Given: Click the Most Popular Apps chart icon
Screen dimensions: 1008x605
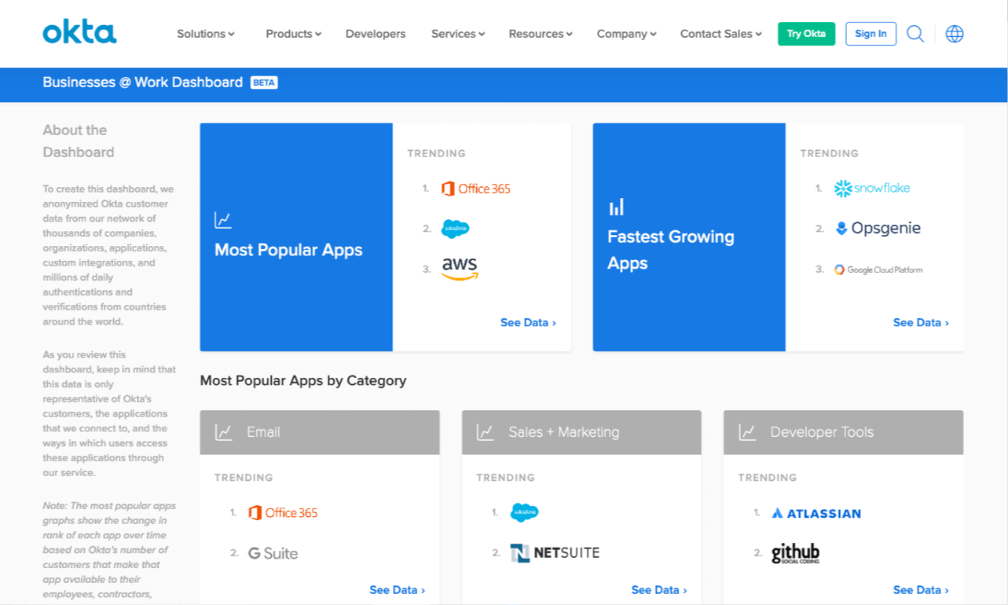Looking at the screenshot, I should [x=223, y=220].
